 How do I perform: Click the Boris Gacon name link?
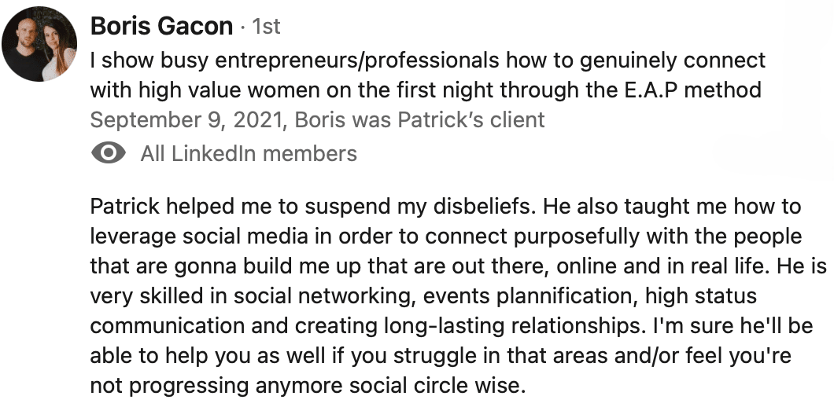162,26
